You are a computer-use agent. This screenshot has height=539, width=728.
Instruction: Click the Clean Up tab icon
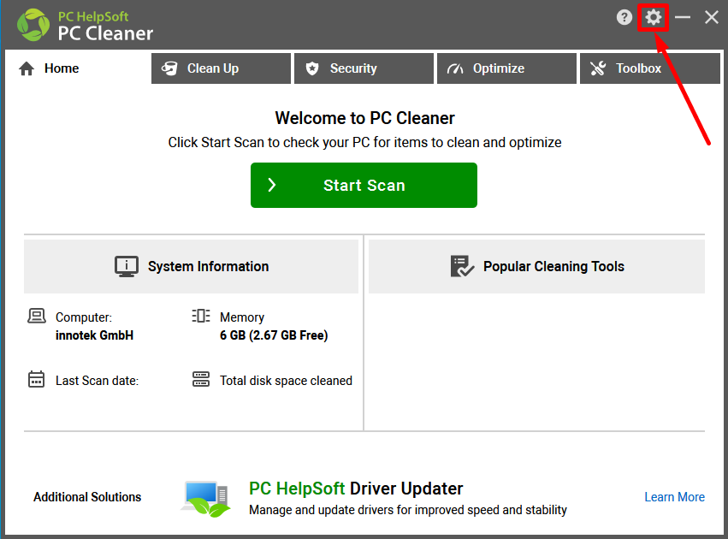click(x=169, y=68)
